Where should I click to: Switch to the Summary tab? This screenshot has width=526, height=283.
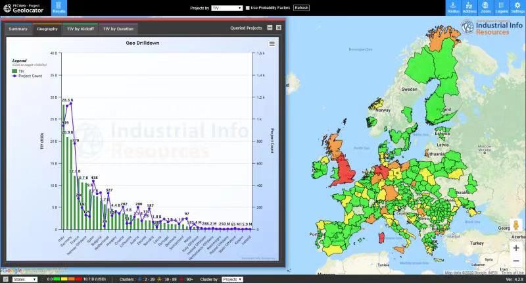(18, 29)
